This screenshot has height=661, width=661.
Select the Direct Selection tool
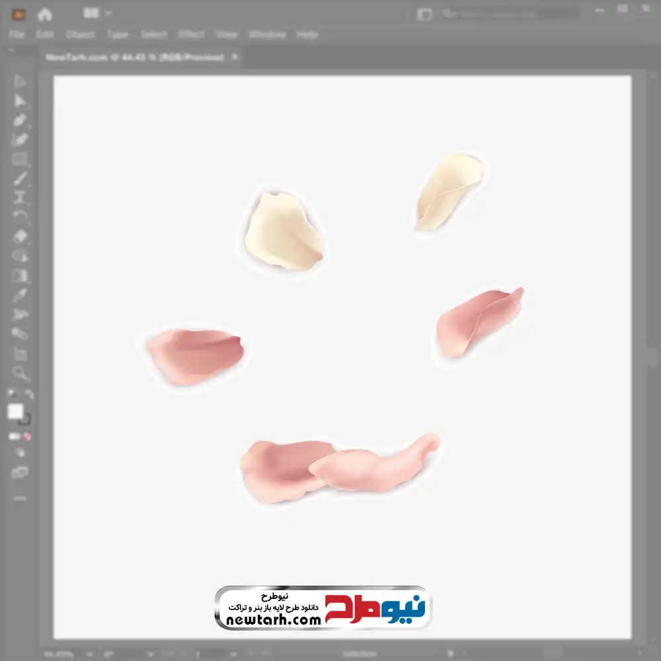[20, 101]
